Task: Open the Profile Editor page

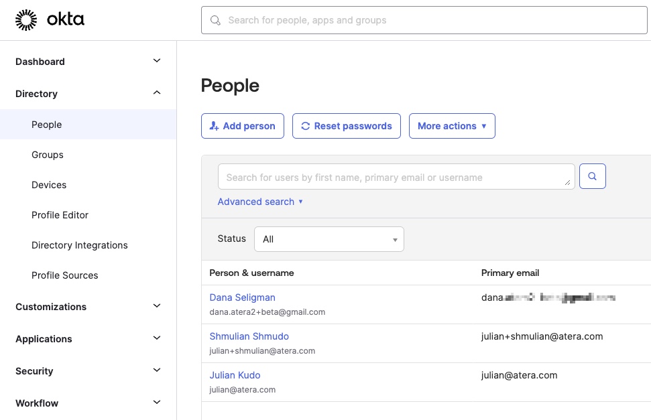Action: pyautogui.click(x=60, y=215)
